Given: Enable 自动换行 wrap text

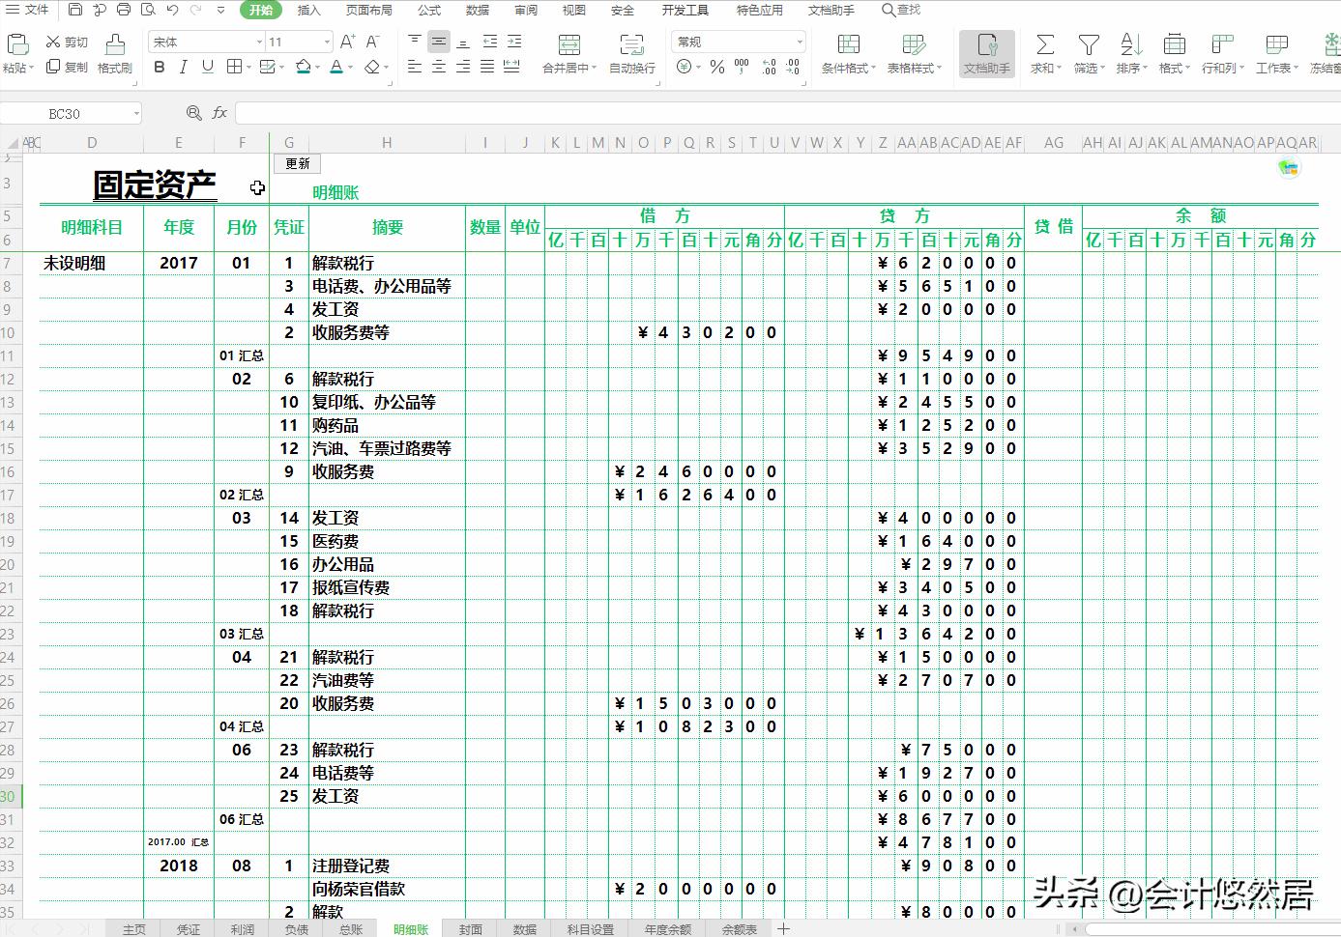Looking at the screenshot, I should pos(631,55).
